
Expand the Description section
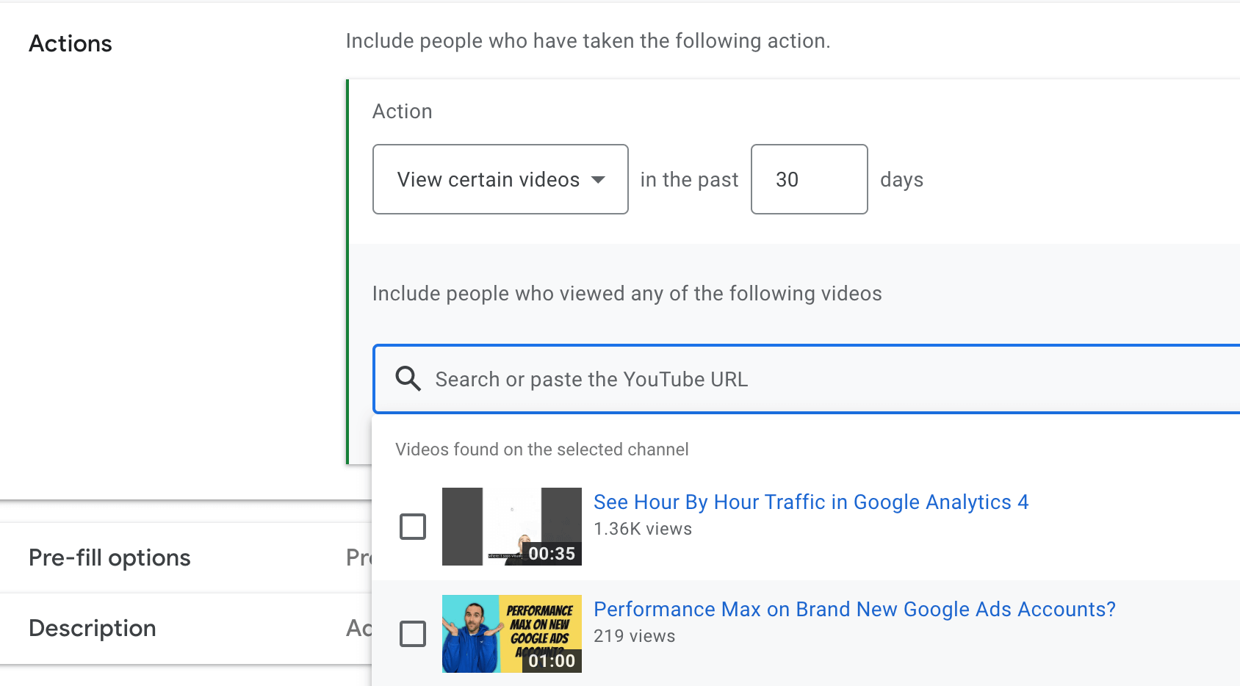tap(93, 629)
